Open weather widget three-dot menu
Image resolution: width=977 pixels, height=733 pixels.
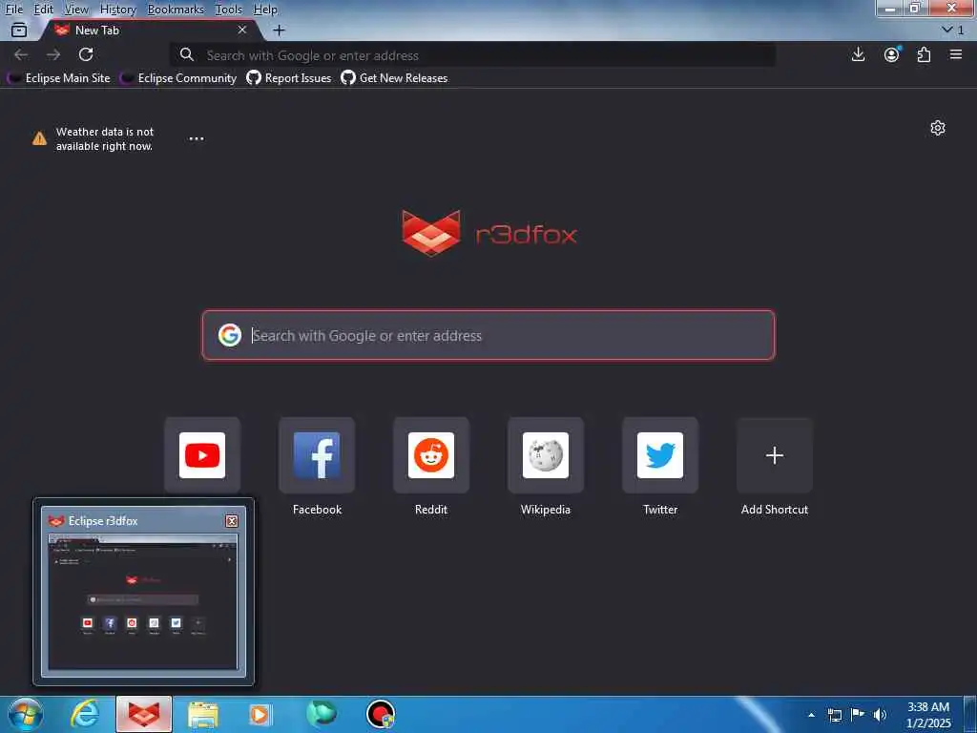197,138
